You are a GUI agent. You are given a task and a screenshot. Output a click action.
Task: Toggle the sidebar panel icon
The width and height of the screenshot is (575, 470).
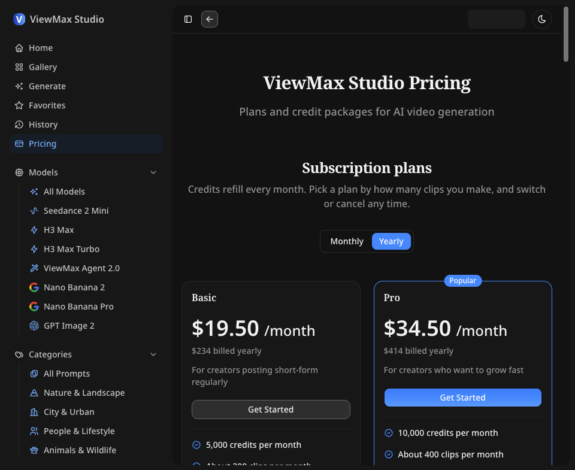coord(188,19)
